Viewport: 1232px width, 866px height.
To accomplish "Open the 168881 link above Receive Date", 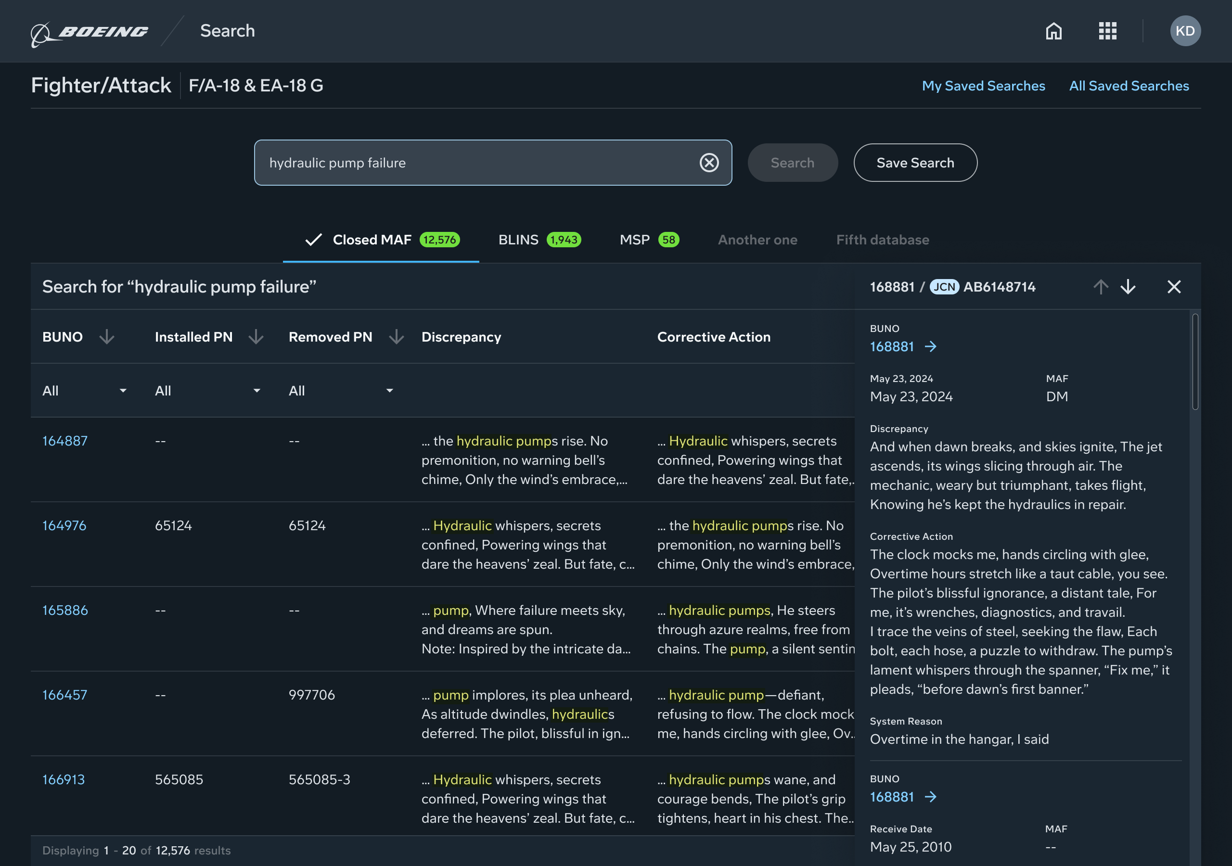I will click(x=892, y=797).
